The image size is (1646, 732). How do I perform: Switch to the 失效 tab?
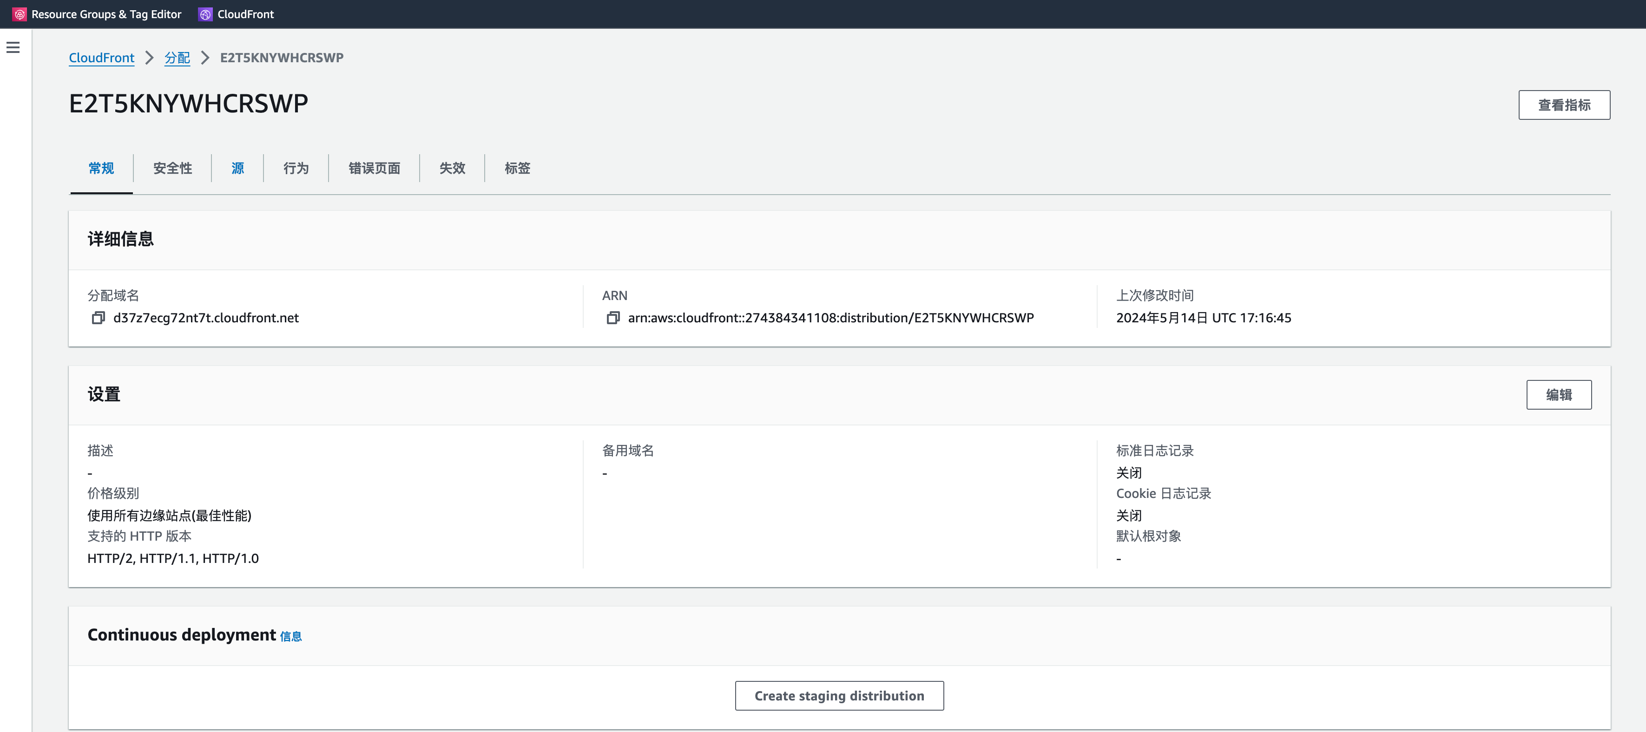tap(452, 168)
